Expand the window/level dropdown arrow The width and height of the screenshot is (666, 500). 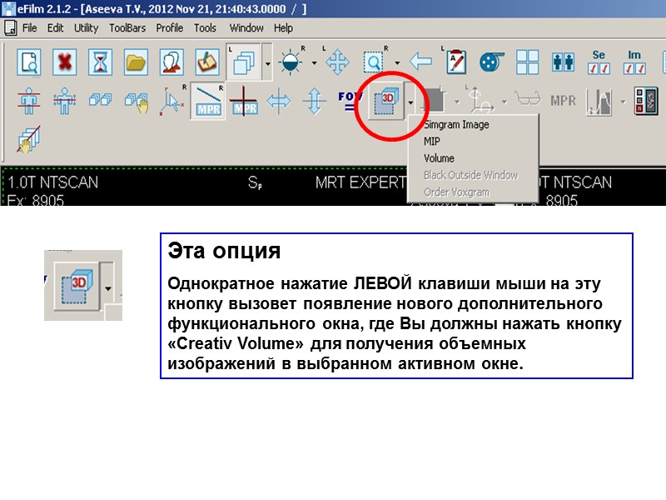coord(314,63)
